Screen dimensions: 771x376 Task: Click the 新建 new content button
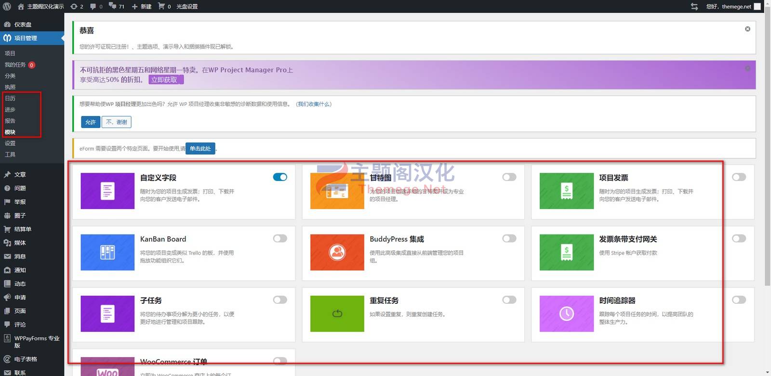142,6
